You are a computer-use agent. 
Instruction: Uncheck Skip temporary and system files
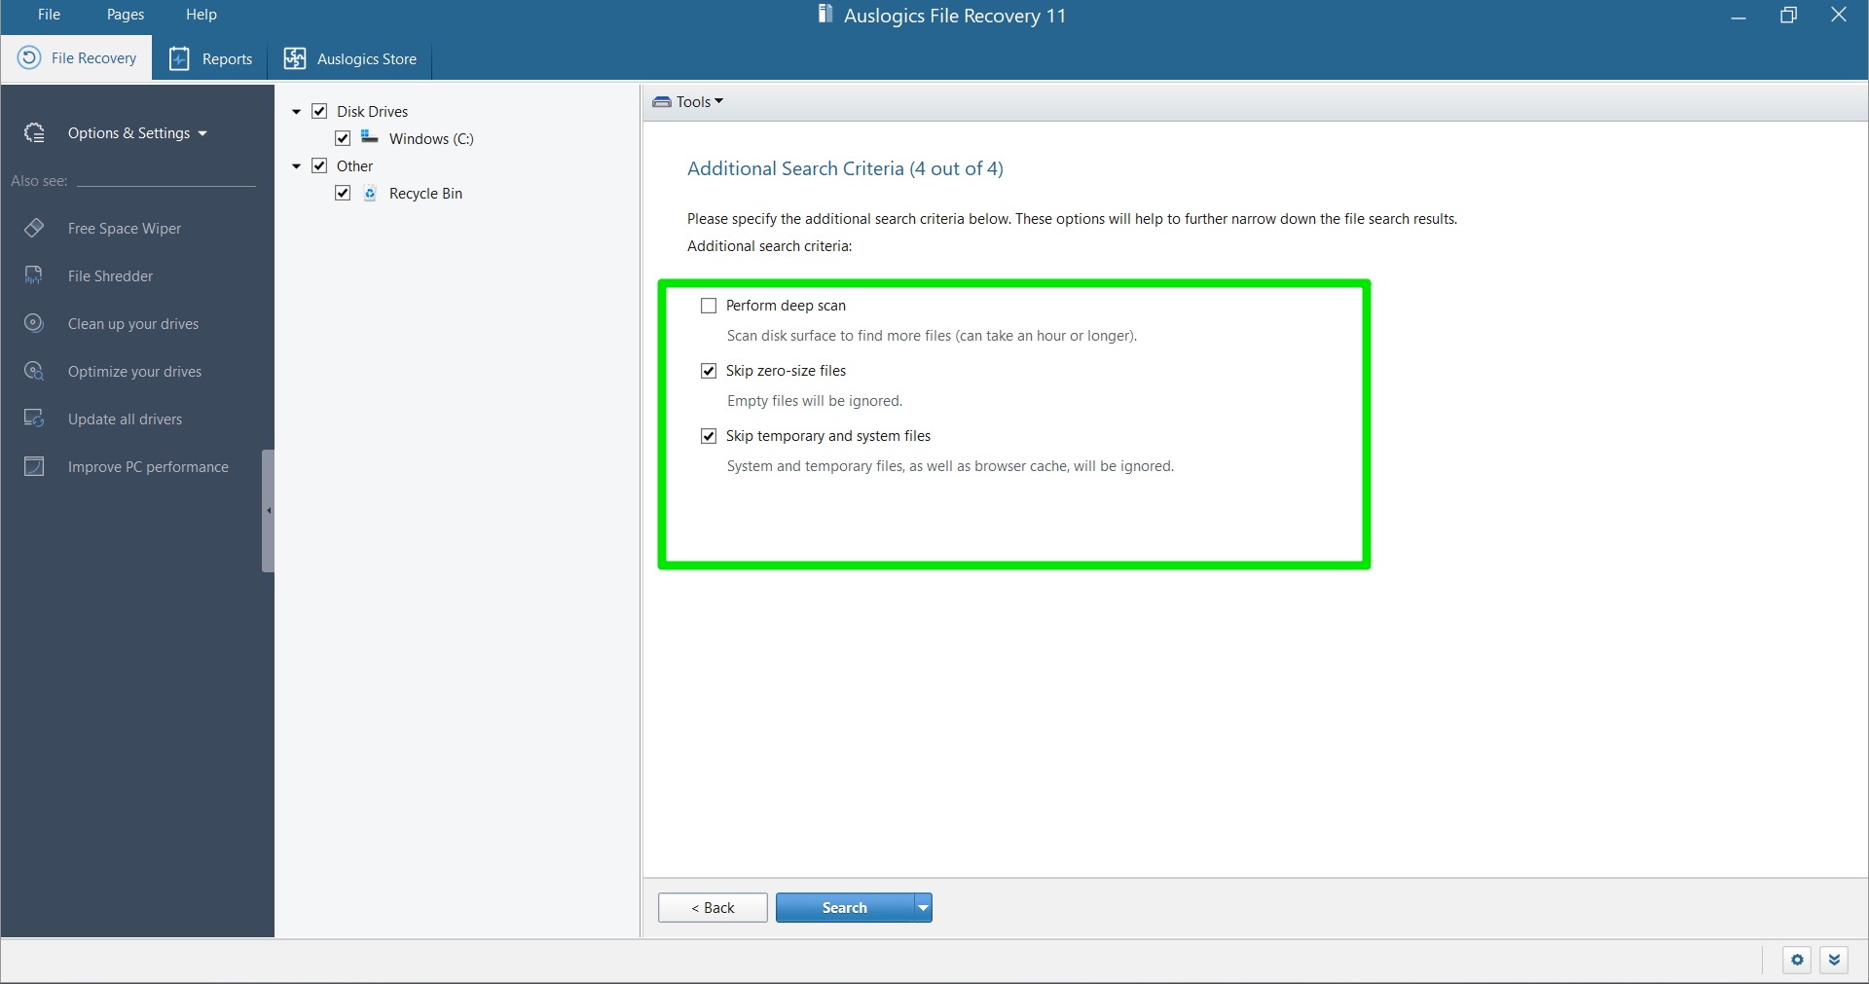coord(709,436)
